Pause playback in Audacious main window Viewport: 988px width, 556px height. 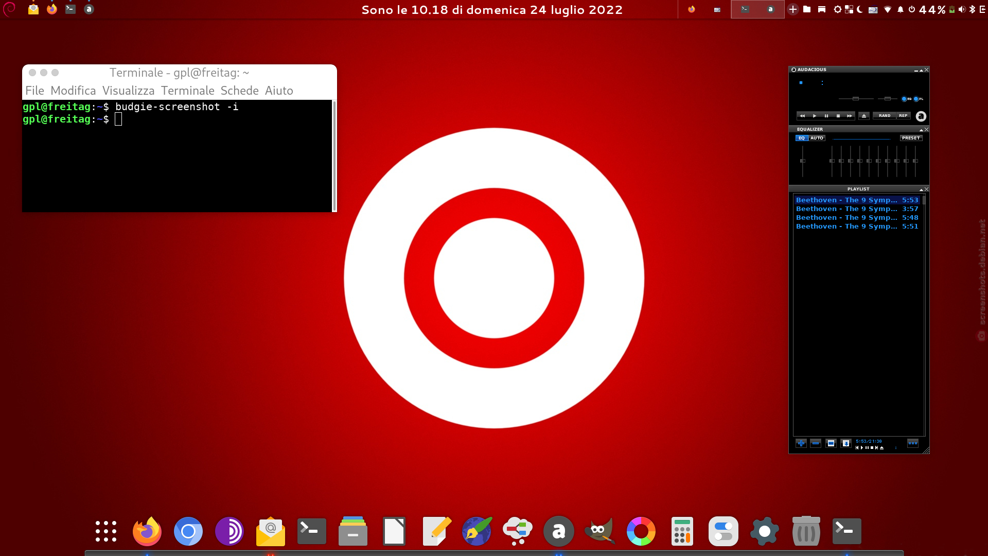click(826, 116)
